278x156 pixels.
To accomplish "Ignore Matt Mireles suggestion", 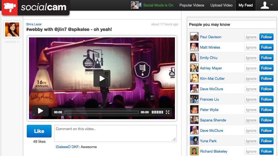I will point(251,48).
